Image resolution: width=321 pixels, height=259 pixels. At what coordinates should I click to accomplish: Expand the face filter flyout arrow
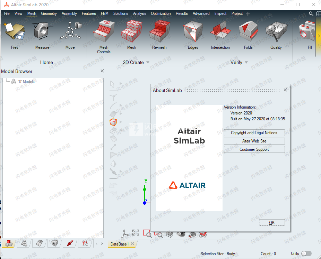121,113
